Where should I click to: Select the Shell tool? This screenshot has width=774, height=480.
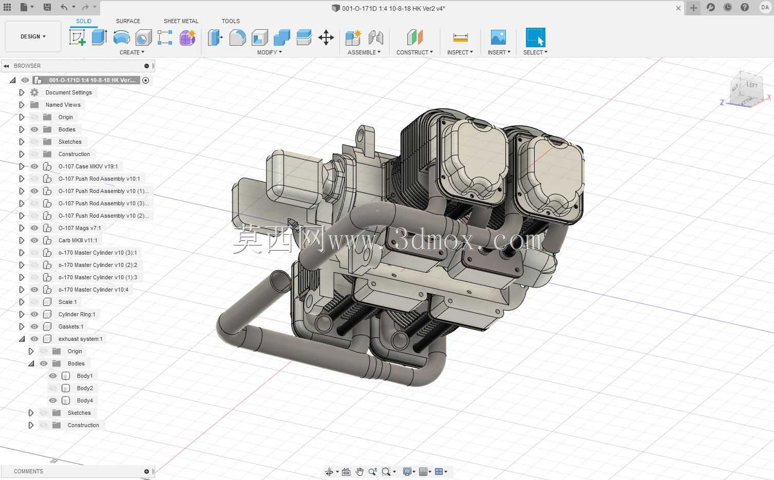259,37
